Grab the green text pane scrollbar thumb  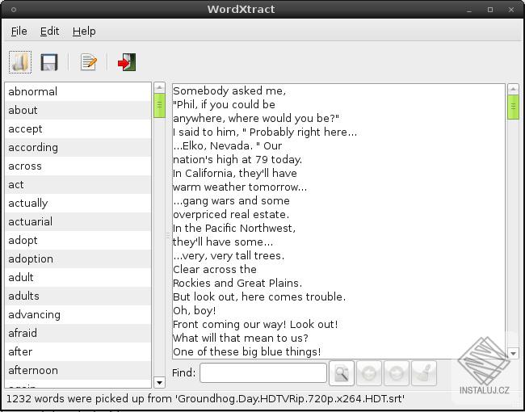click(x=513, y=107)
